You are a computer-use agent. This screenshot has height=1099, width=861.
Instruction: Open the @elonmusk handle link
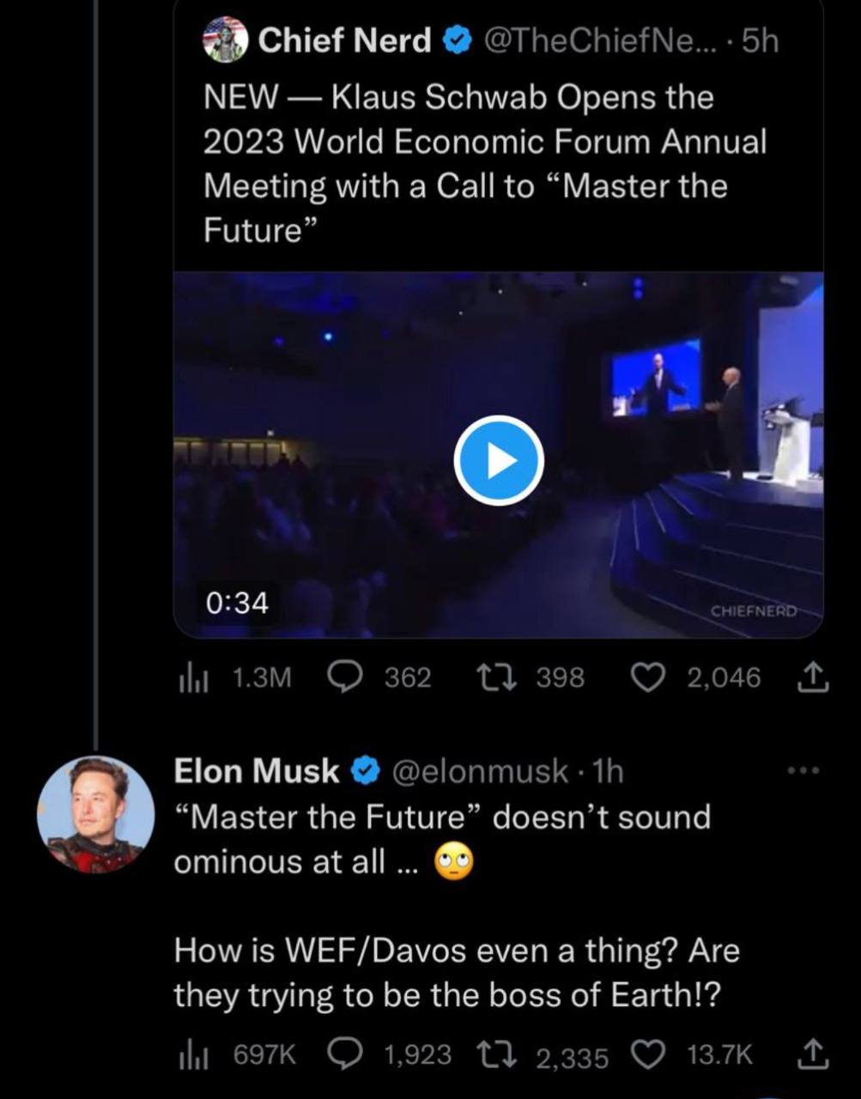click(481, 771)
